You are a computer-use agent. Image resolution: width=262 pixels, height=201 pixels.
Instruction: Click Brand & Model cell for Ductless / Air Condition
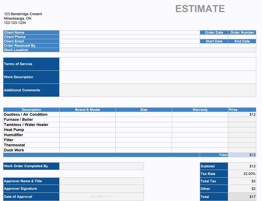[x=87, y=115]
